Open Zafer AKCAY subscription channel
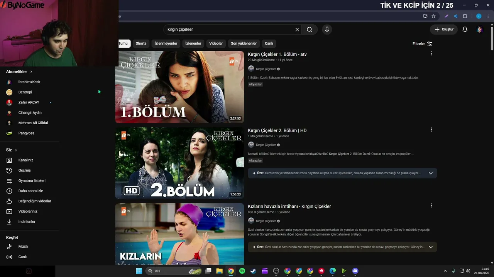 click(30, 102)
